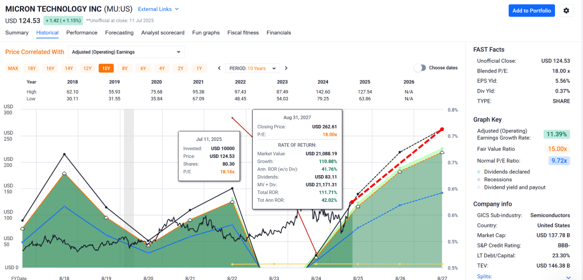The width and height of the screenshot is (583, 280).
Task: Click the Dividends declared legend dot
Action: pyautogui.click(x=477, y=172)
